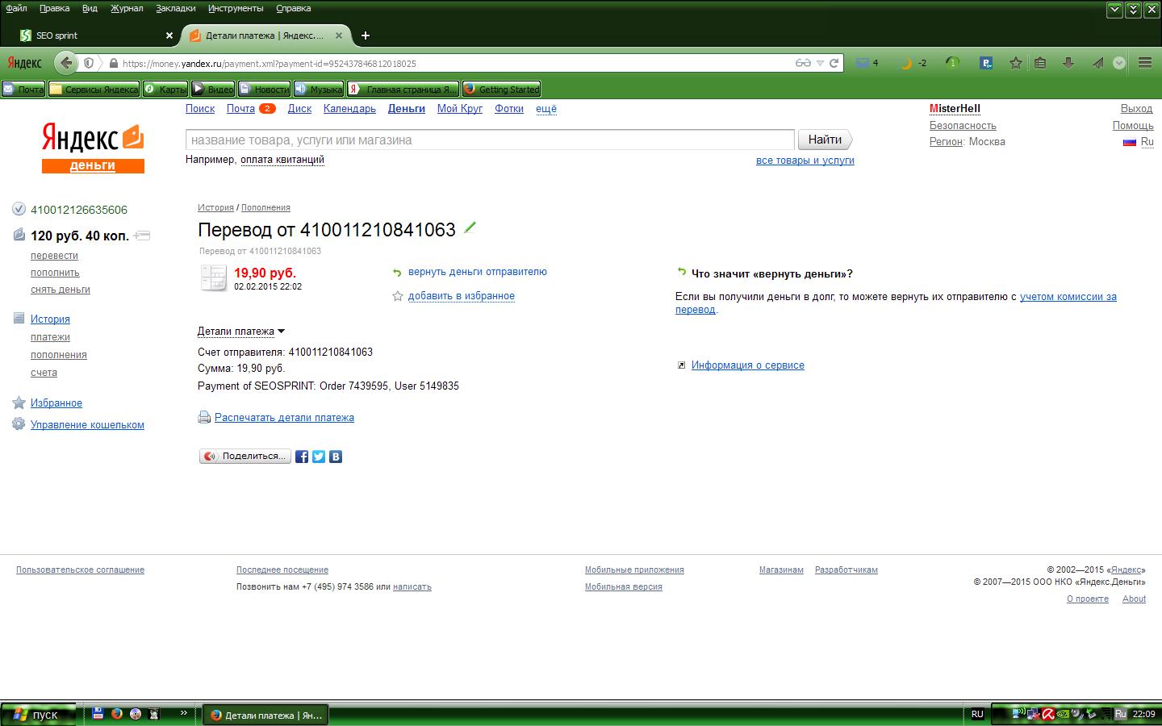Click the send arrow icon in browser toolbar
Image resolution: width=1162 pixels, height=726 pixels.
coord(1097,63)
